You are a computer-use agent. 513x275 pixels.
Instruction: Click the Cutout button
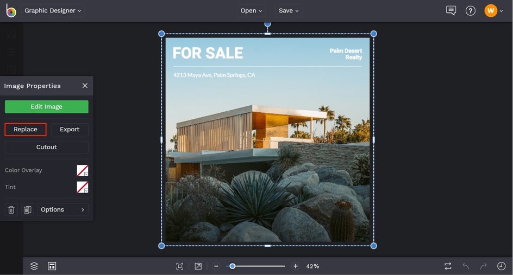[46, 147]
